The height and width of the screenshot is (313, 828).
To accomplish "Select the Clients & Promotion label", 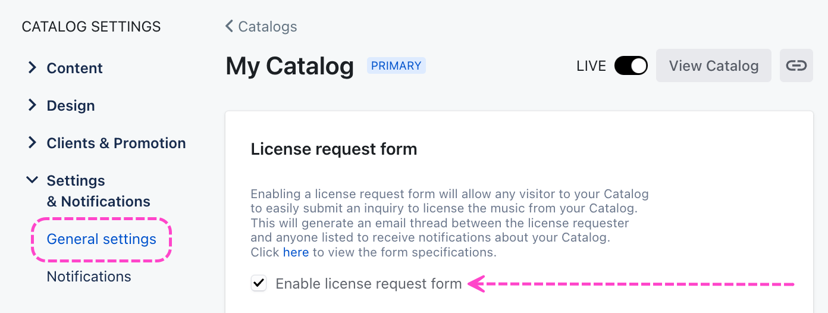I will [116, 143].
